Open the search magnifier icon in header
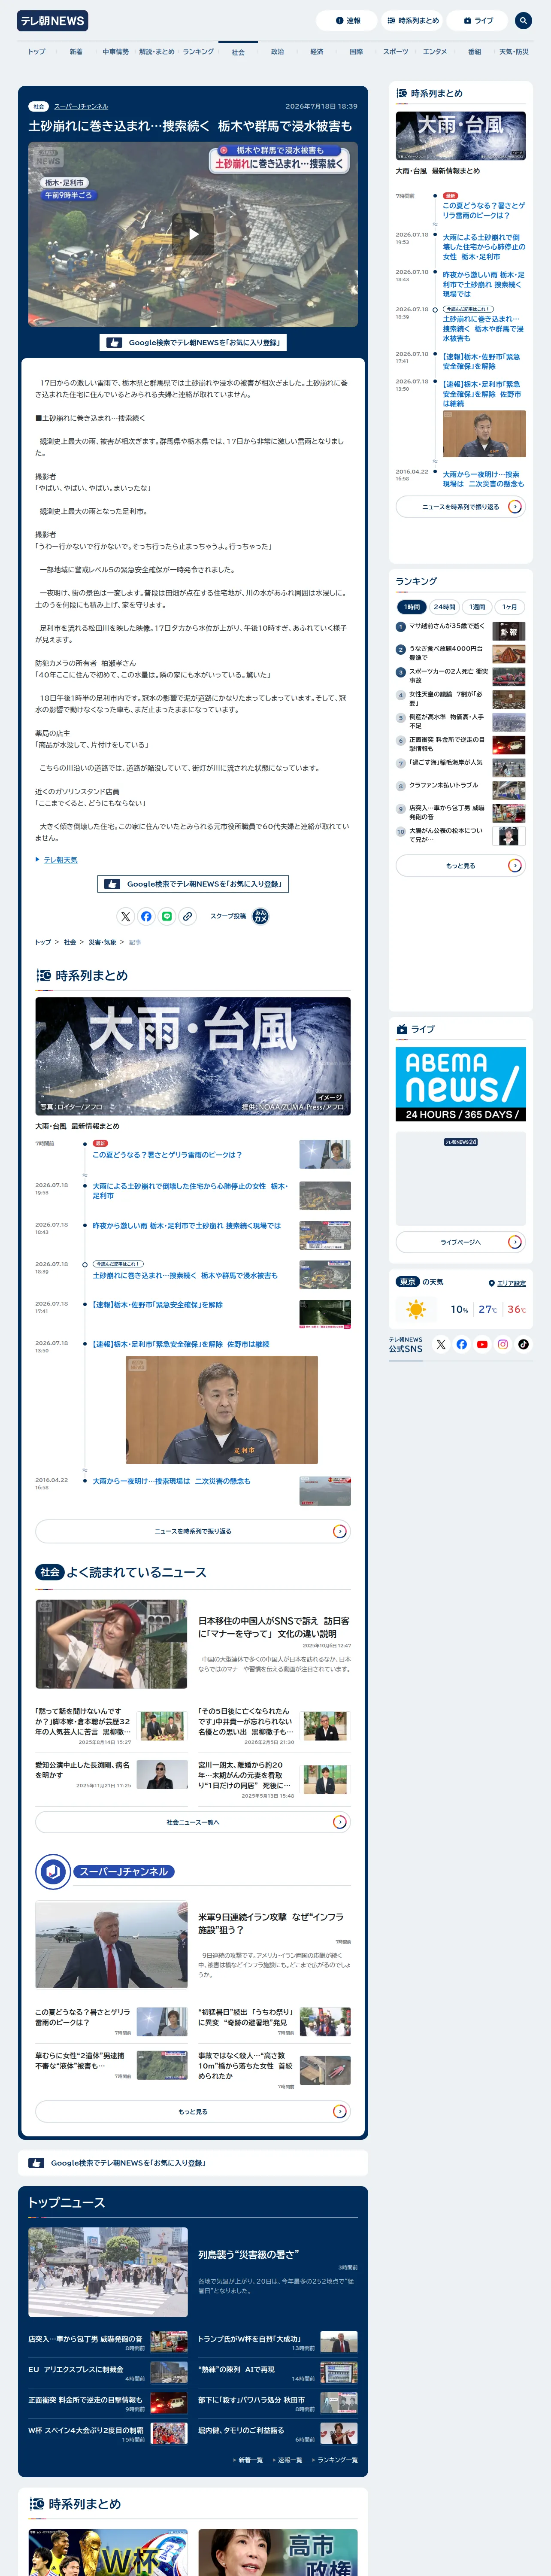The height and width of the screenshot is (2576, 551). 523,20
